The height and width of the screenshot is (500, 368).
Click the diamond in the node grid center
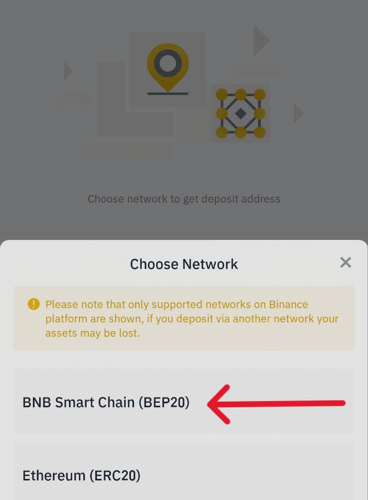pyautogui.click(x=241, y=113)
